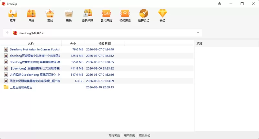Click size value 355.8 MB

coord(77,62)
